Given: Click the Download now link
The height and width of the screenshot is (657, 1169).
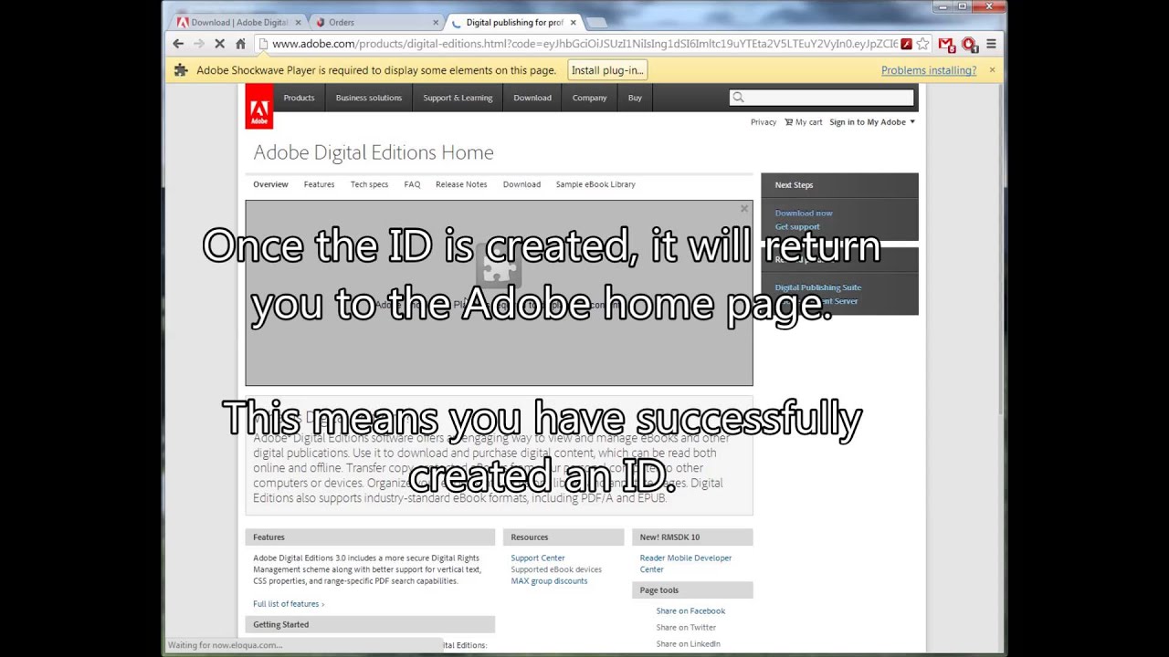Looking at the screenshot, I should tap(804, 214).
